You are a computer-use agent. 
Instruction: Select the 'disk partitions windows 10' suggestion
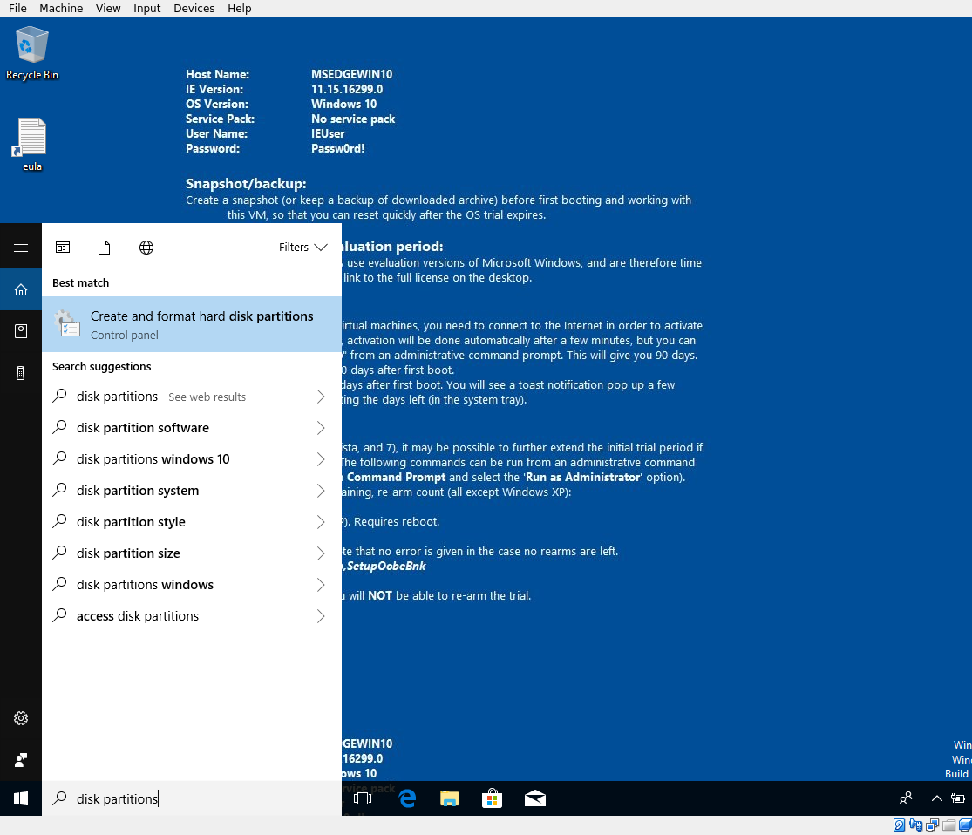click(192, 459)
